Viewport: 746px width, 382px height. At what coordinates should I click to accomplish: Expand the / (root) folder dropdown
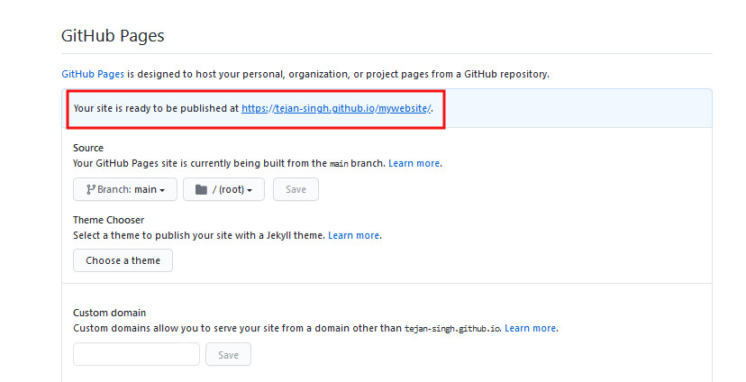[223, 189]
